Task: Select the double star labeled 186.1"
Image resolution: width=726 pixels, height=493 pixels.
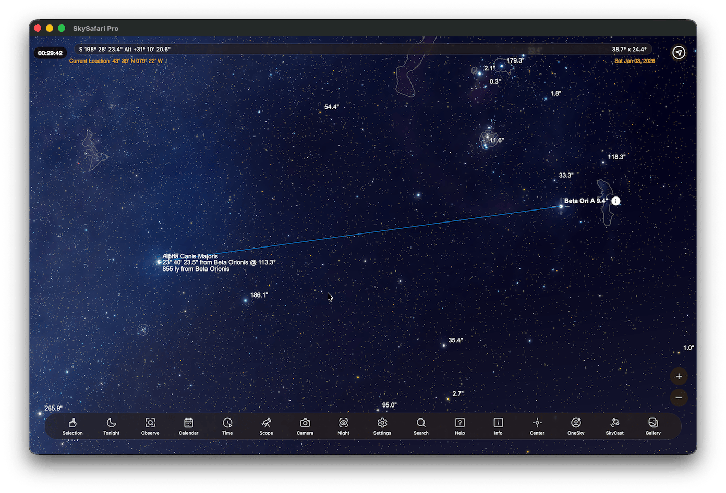Action: click(246, 300)
